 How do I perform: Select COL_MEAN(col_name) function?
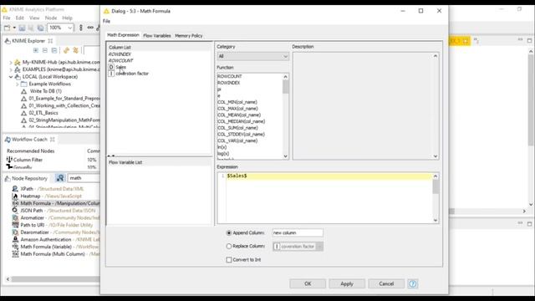click(x=239, y=115)
